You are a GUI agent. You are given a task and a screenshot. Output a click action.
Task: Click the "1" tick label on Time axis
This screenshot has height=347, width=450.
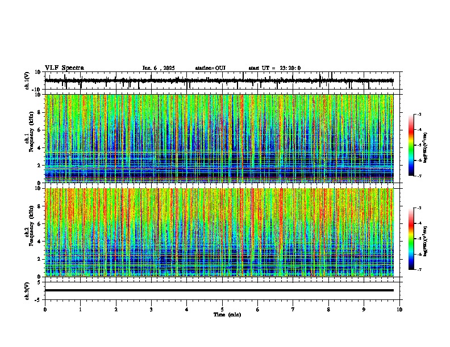coord(80,310)
